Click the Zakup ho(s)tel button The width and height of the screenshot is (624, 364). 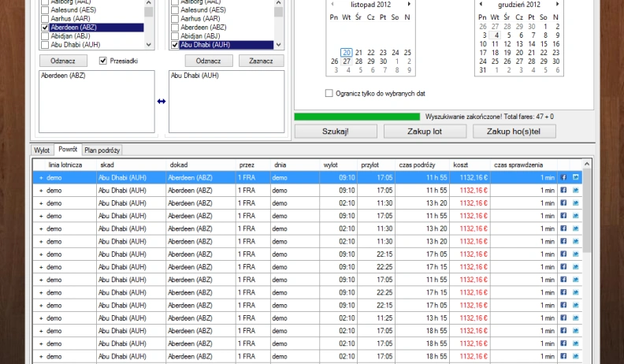pos(514,132)
